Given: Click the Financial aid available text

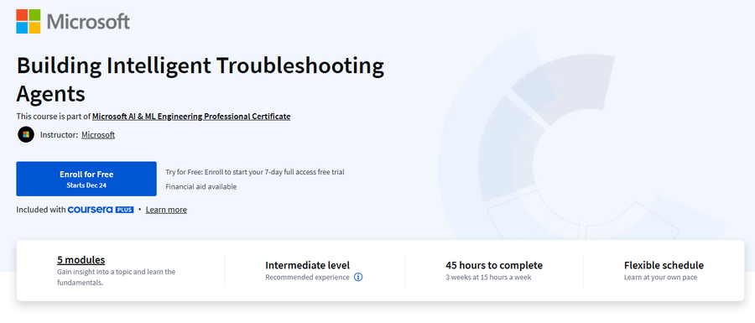Looking at the screenshot, I should (x=201, y=186).
